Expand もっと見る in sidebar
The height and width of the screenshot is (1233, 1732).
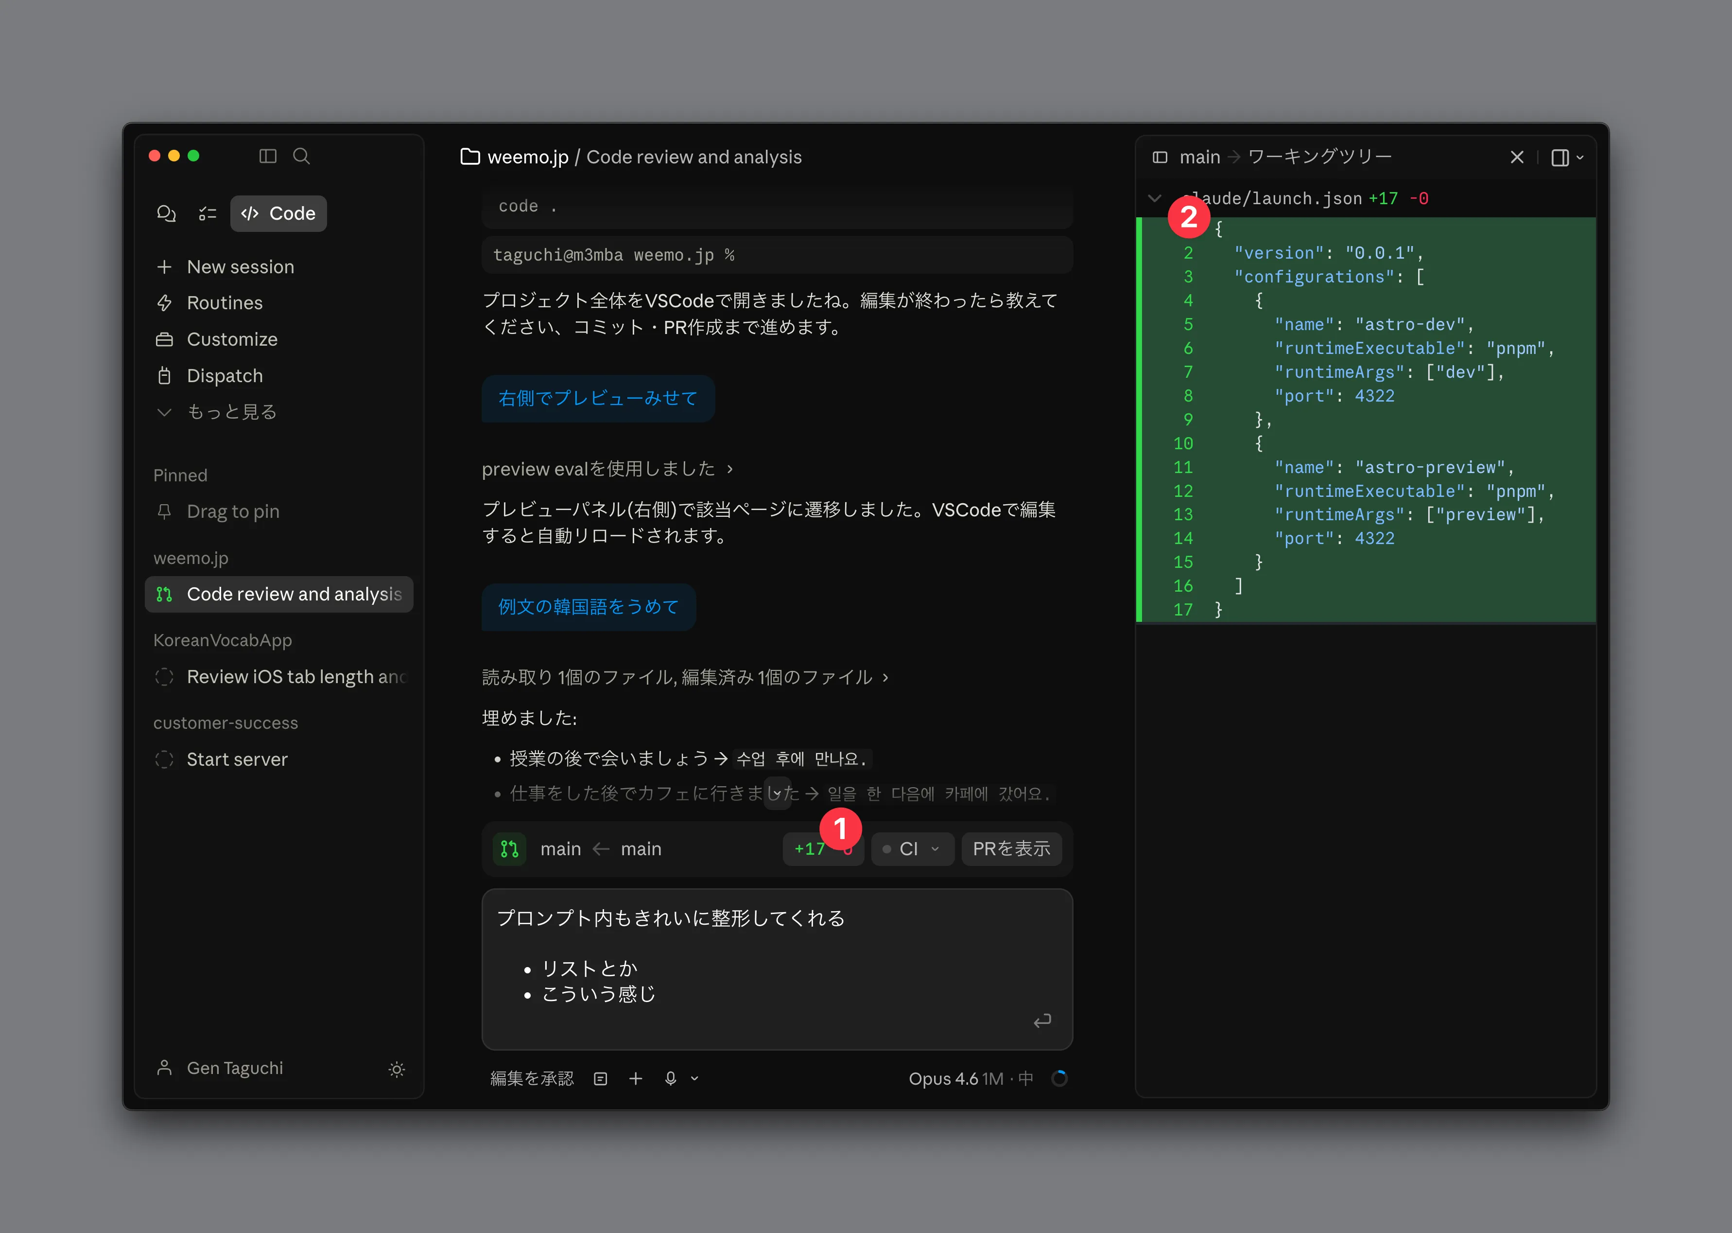point(216,411)
